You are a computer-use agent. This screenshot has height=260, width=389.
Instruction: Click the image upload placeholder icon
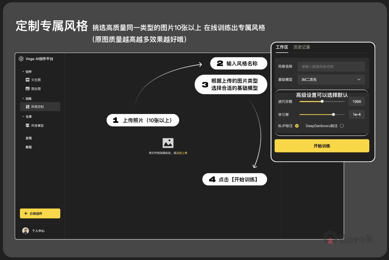(x=168, y=143)
